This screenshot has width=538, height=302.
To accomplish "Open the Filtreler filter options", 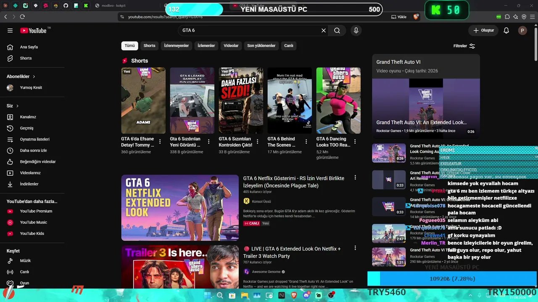I will [464, 46].
